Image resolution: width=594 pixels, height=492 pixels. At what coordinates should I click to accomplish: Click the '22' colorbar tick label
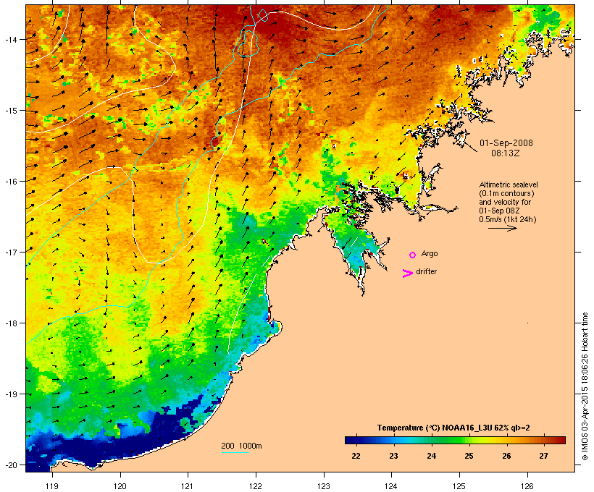tap(356, 456)
